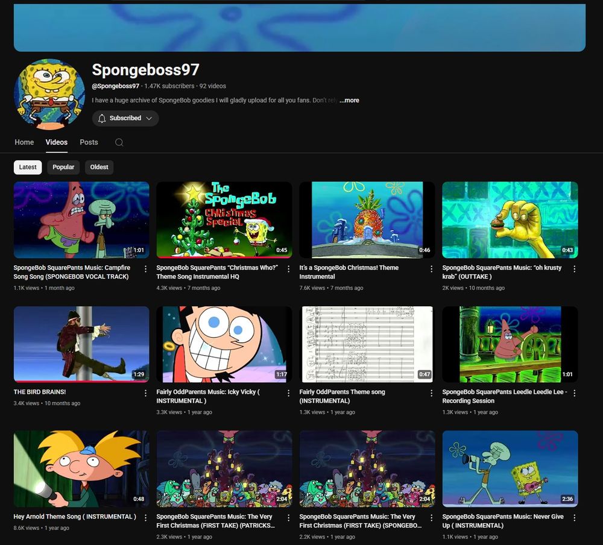Open more actions for Icky Vicky (INSTRUMENTAL) video
Viewport: 603px width, 545px height.
(x=288, y=393)
